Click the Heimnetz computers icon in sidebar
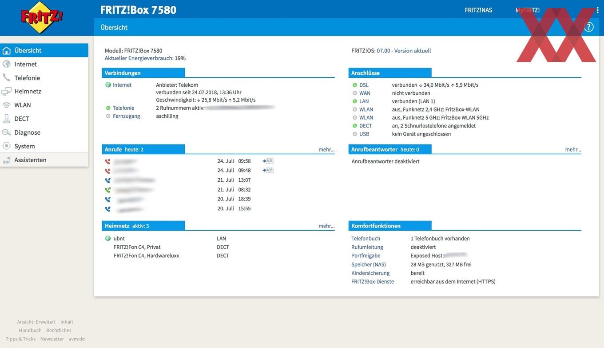 click(6, 91)
